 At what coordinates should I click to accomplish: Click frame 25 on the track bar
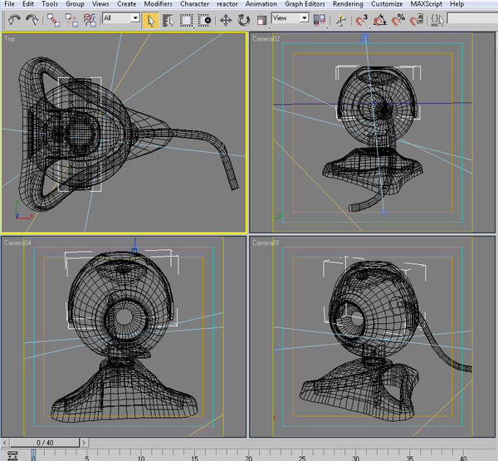pos(302,459)
